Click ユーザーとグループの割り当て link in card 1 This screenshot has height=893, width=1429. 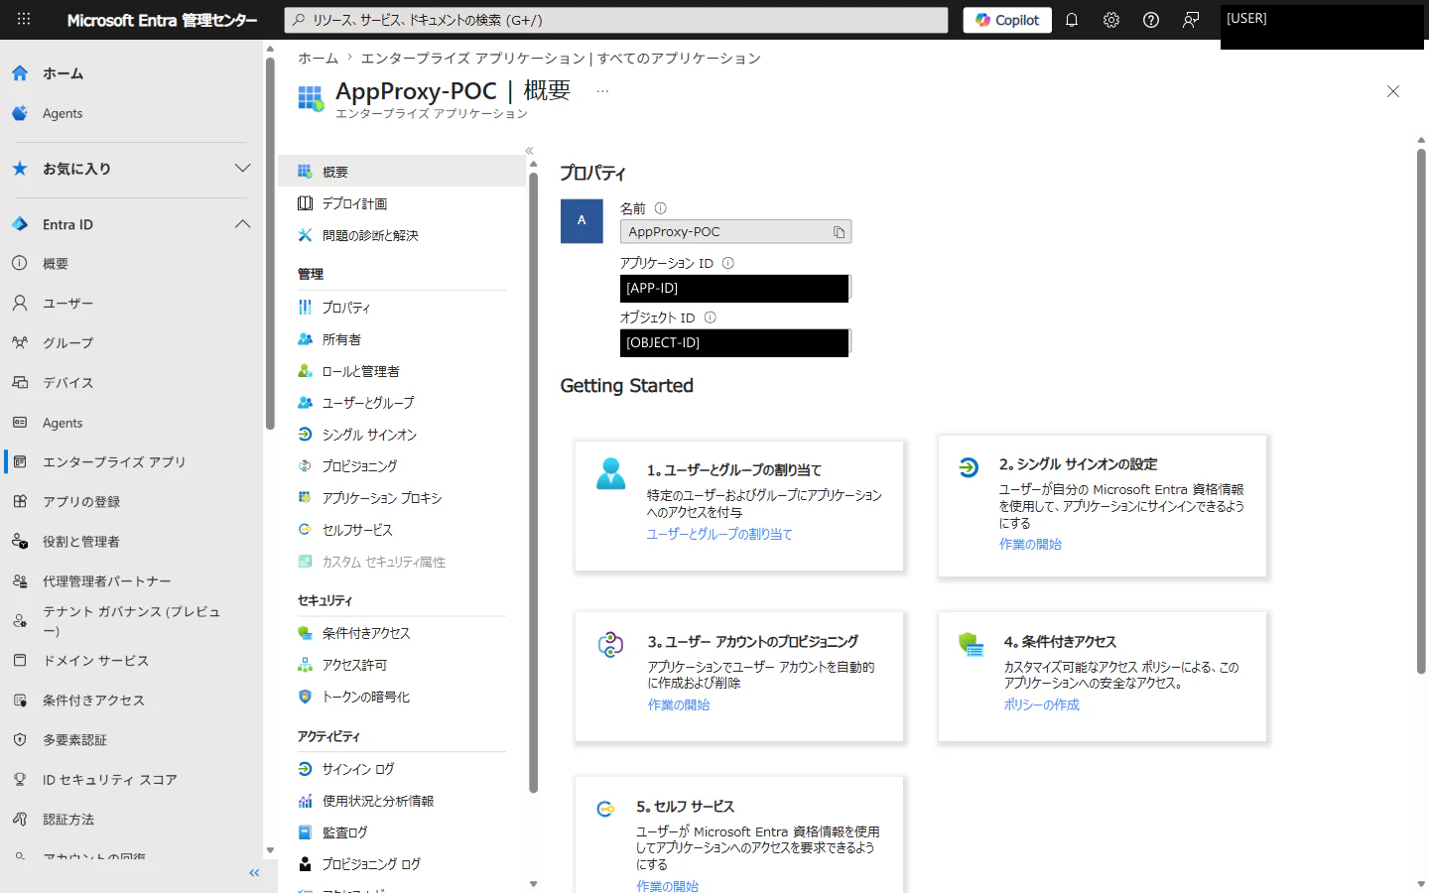[x=719, y=534]
